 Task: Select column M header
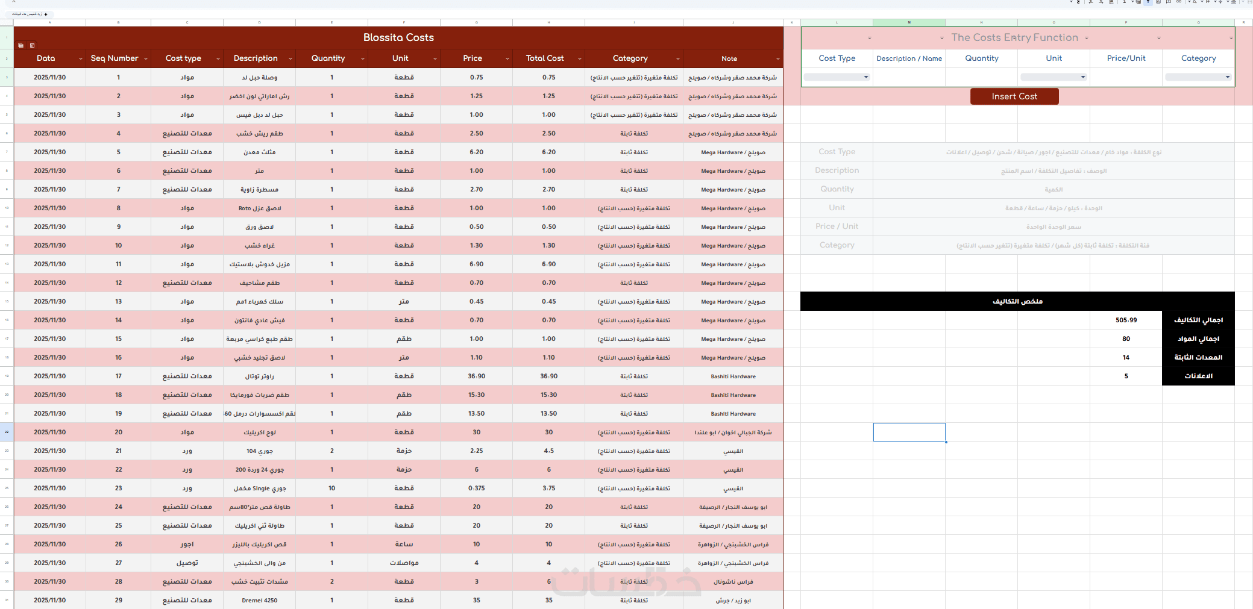909,22
